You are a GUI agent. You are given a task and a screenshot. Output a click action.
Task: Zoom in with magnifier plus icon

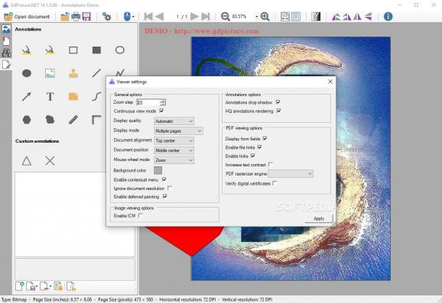point(265,17)
